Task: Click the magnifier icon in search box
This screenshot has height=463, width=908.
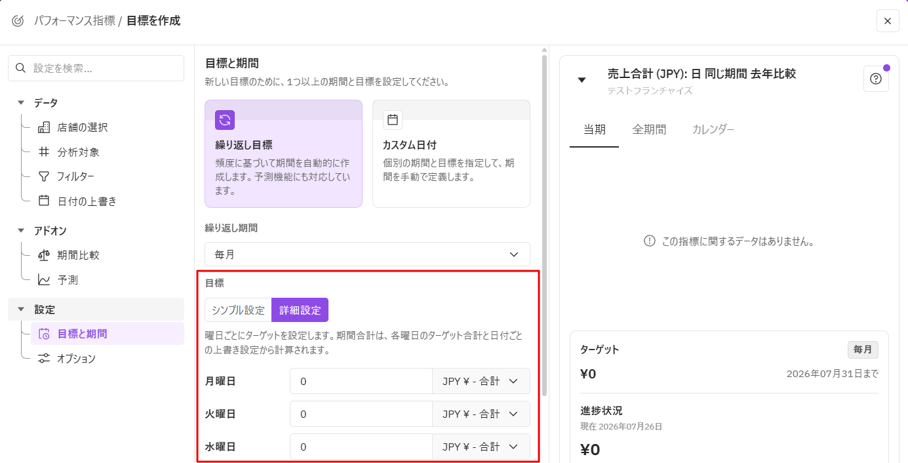Action: pos(21,68)
